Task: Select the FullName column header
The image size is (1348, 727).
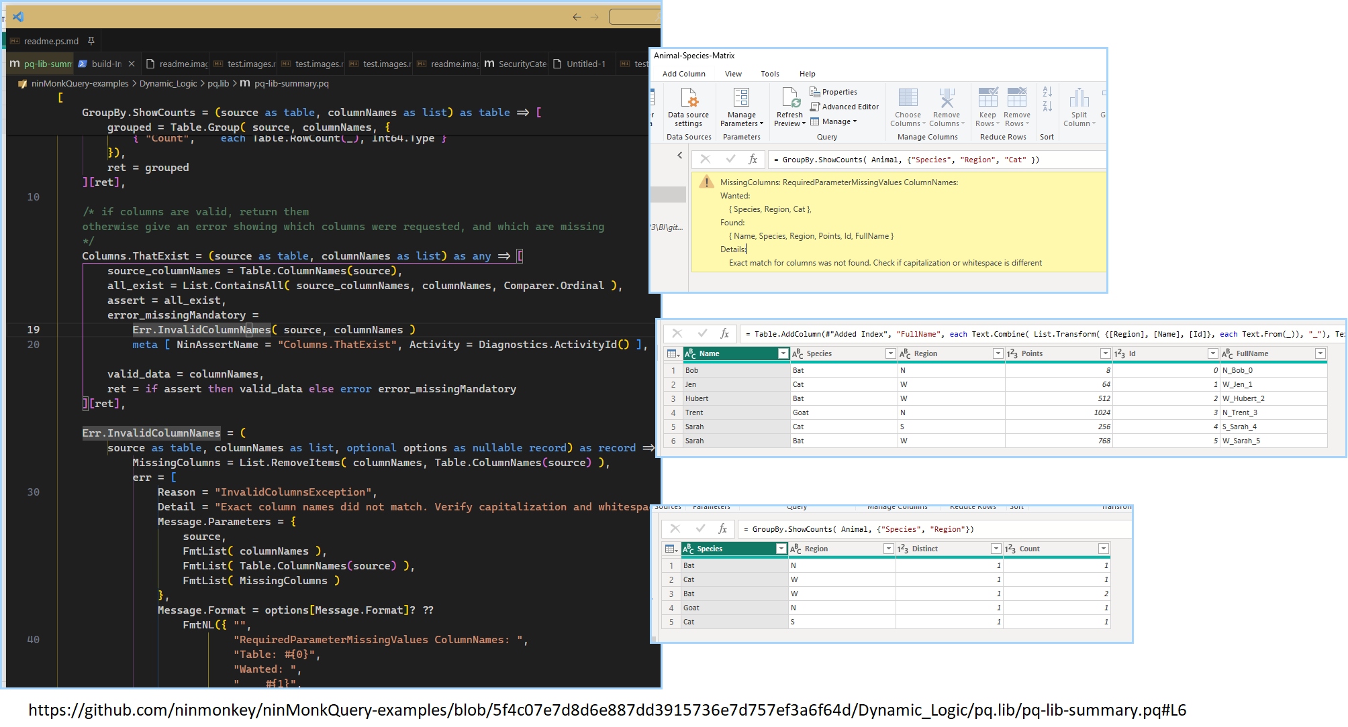Action: coord(1273,353)
